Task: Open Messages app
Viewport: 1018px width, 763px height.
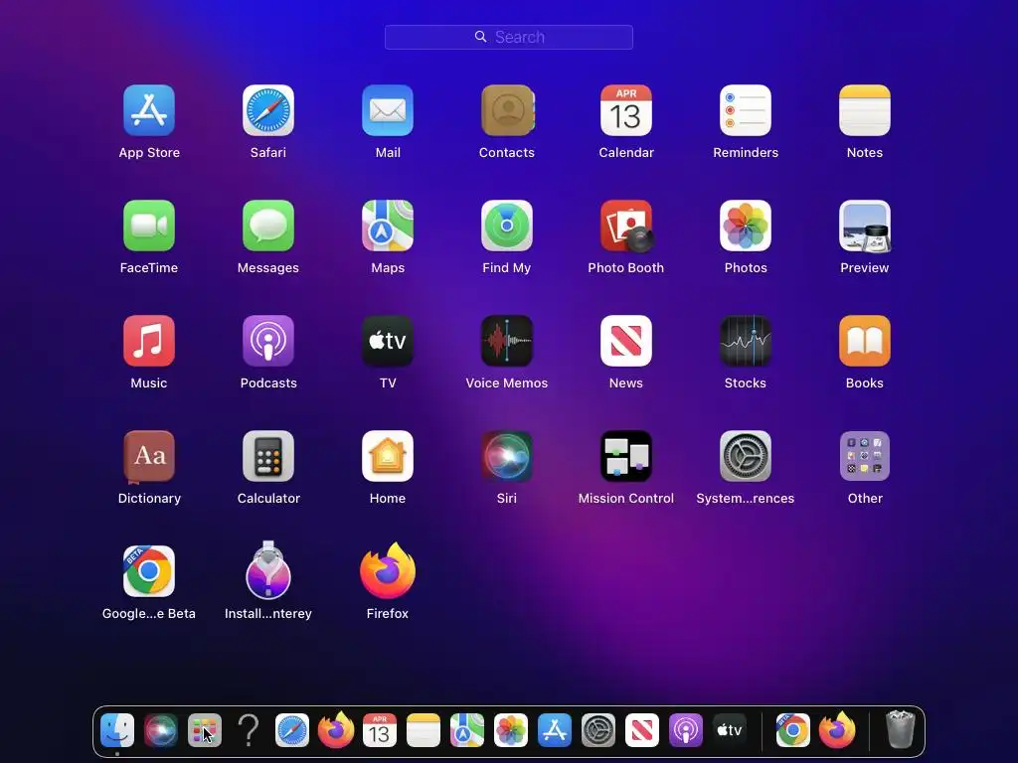Action: coord(268,226)
